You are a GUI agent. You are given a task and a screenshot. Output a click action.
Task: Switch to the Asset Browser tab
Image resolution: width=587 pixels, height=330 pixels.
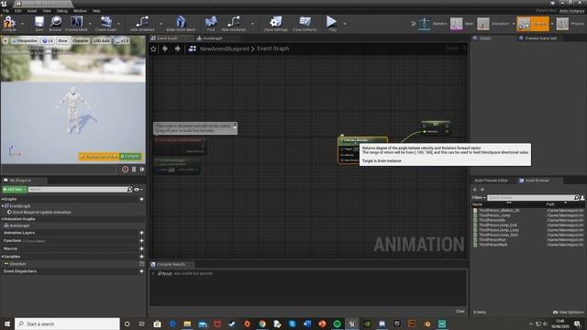[537, 181]
